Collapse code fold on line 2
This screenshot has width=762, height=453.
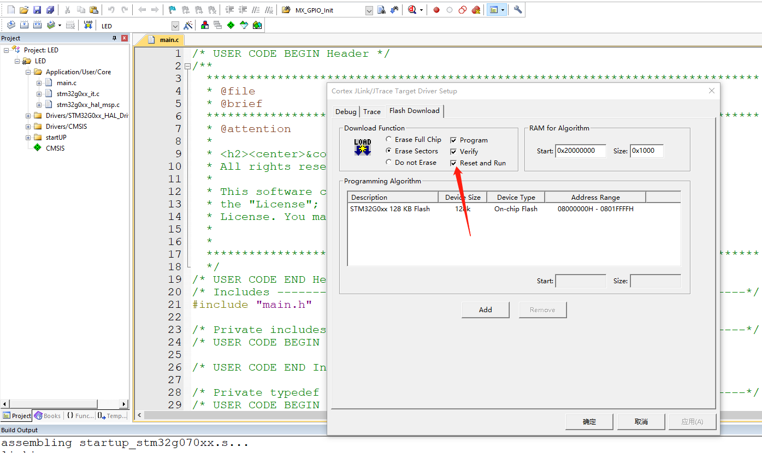point(187,66)
